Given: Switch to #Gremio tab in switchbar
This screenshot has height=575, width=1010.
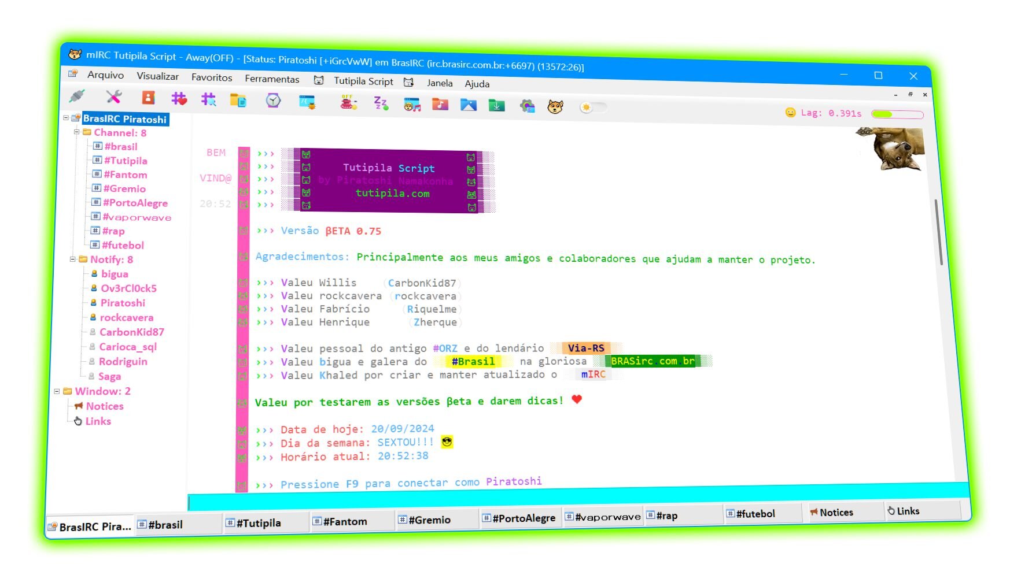Looking at the screenshot, I should click(437, 520).
